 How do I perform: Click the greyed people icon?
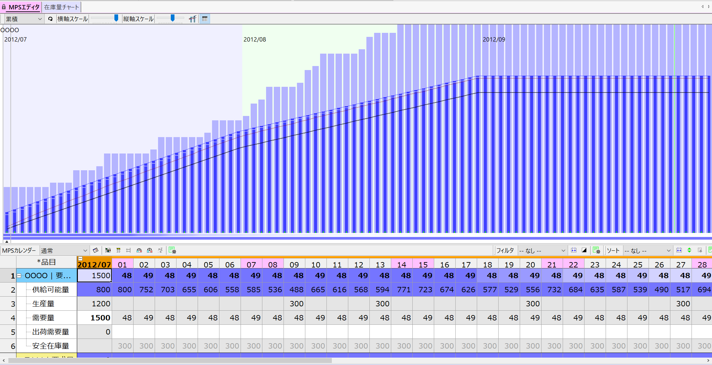(160, 250)
